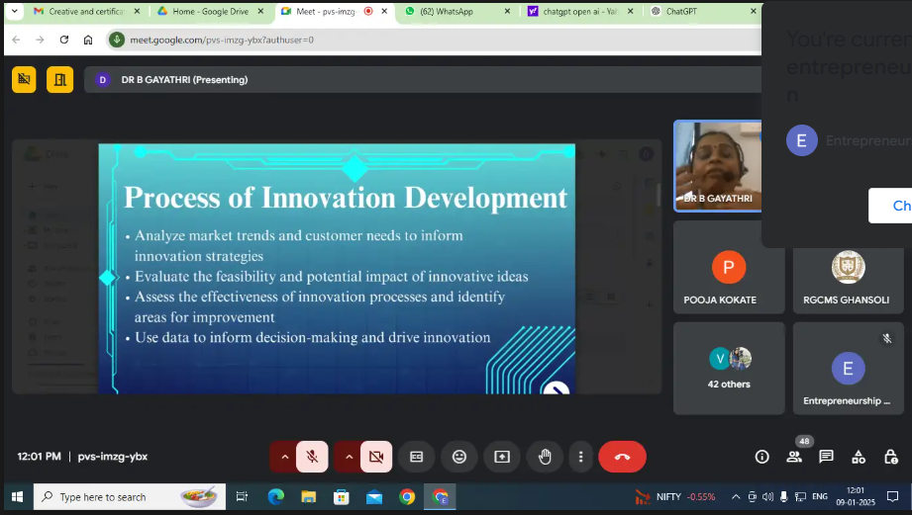The image size is (912, 515).
Task: Send a reaction with the emoji button
Action: coord(459,457)
